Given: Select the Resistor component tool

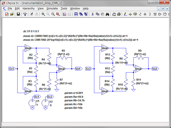Looking at the screenshot, I should coord(140,14).
